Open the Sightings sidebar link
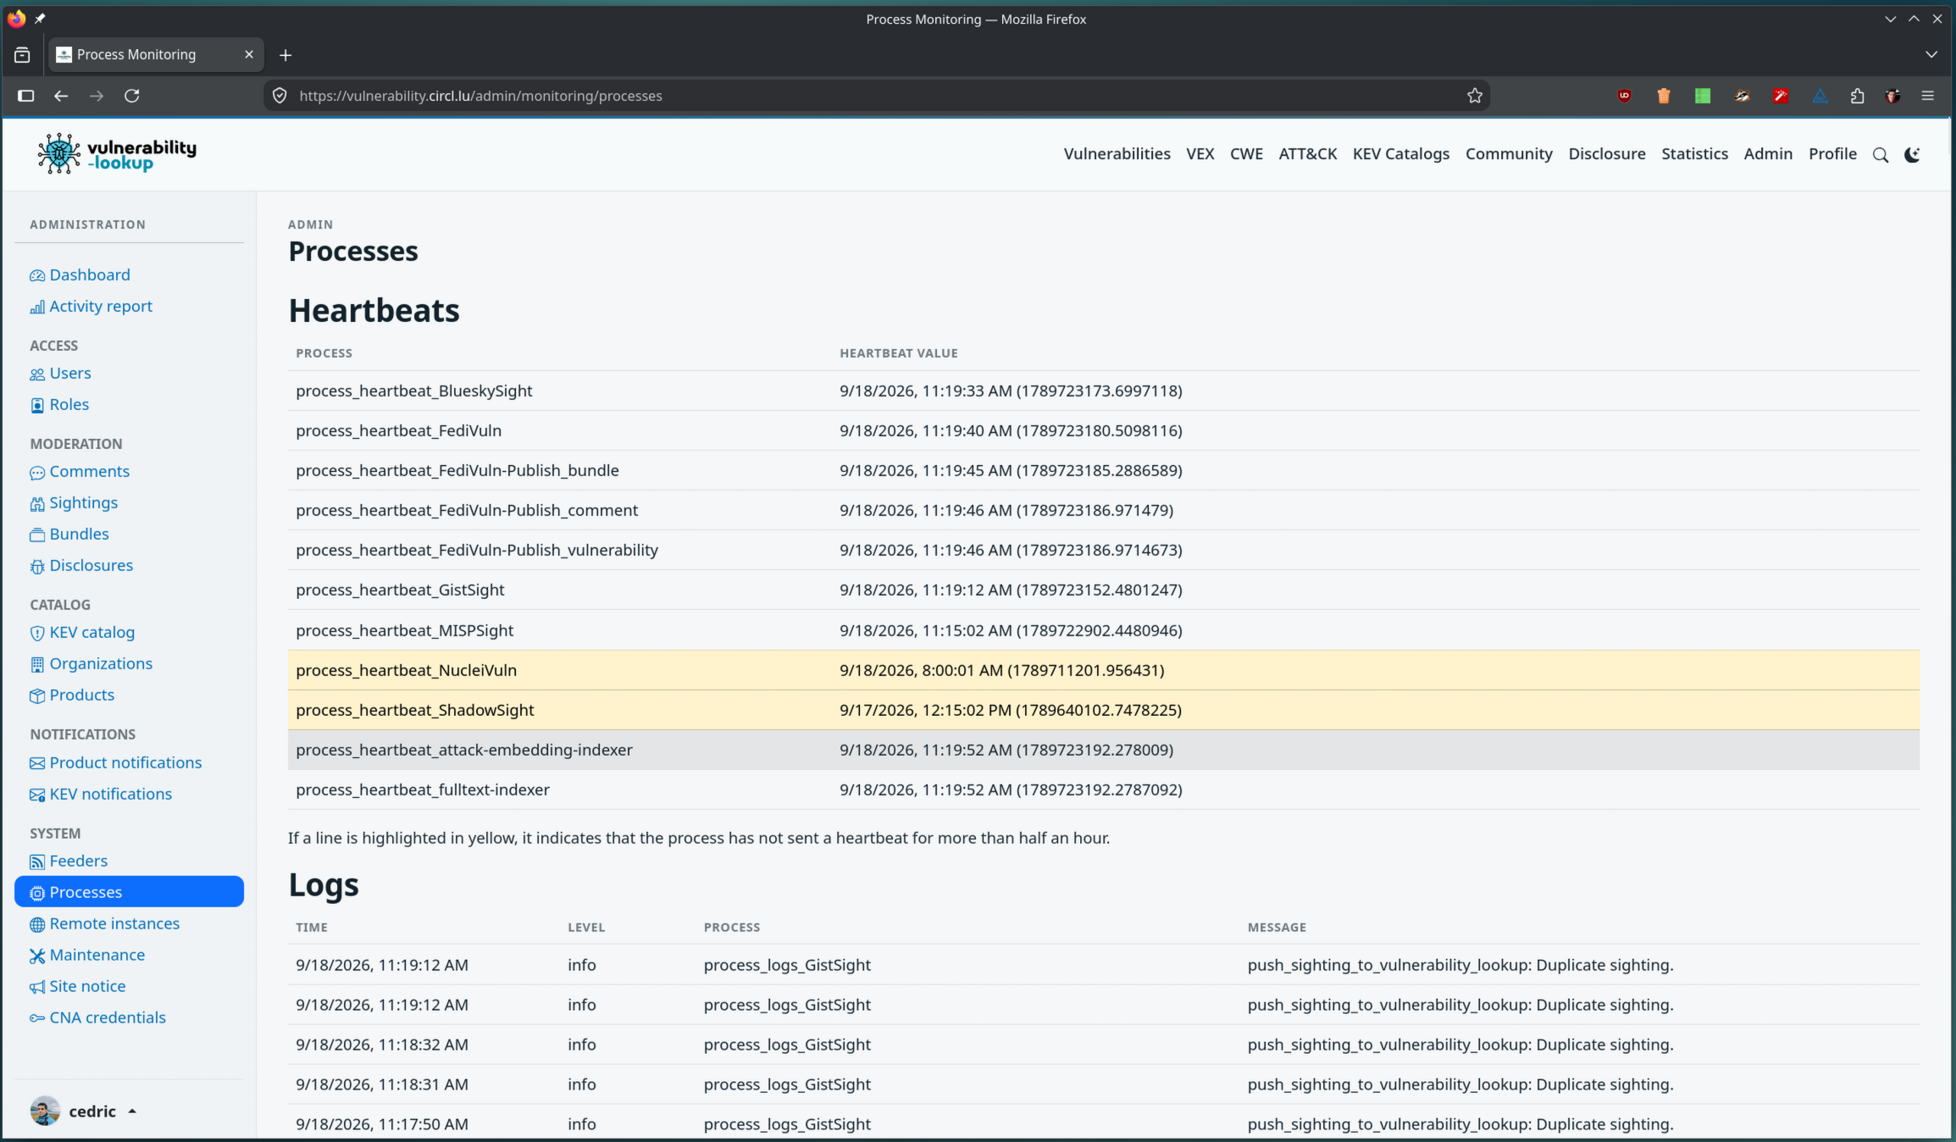Image resolution: width=1956 pixels, height=1142 pixels. [x=83, y=502]
